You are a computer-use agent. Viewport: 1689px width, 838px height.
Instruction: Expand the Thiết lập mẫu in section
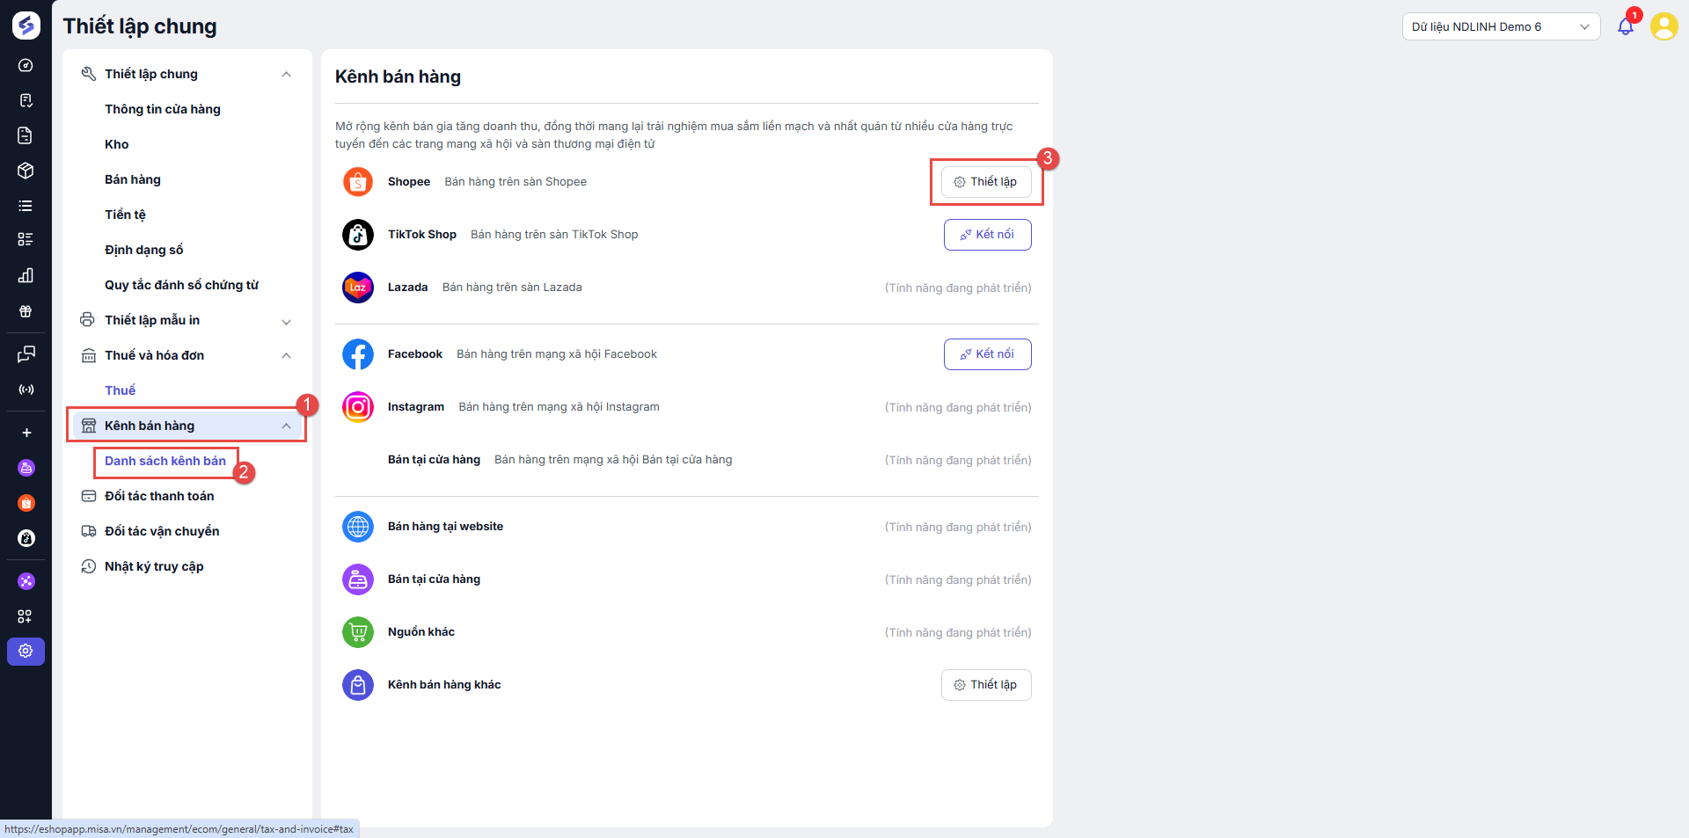(286, 321)
